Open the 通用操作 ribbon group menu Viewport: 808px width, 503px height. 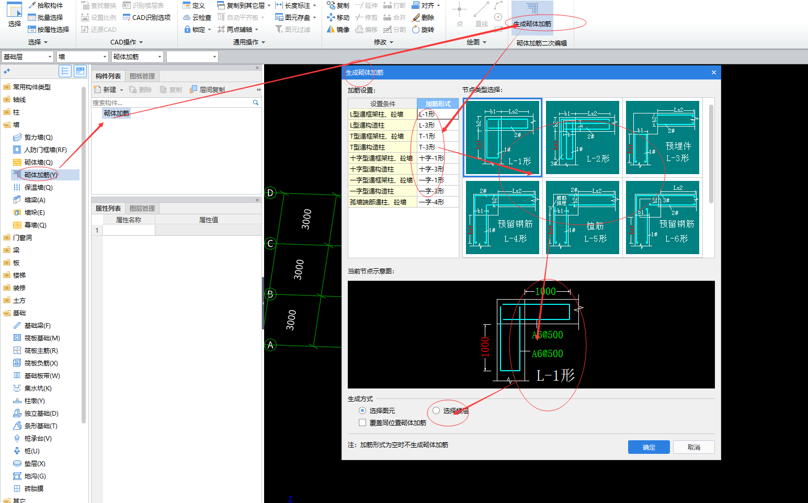249,42
